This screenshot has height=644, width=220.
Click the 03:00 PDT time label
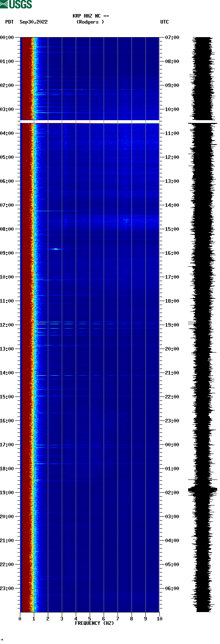[7, 109]
